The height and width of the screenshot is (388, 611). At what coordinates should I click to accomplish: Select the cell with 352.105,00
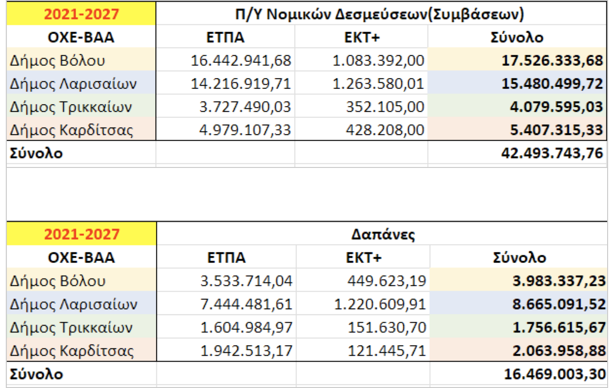click(385, 107)
